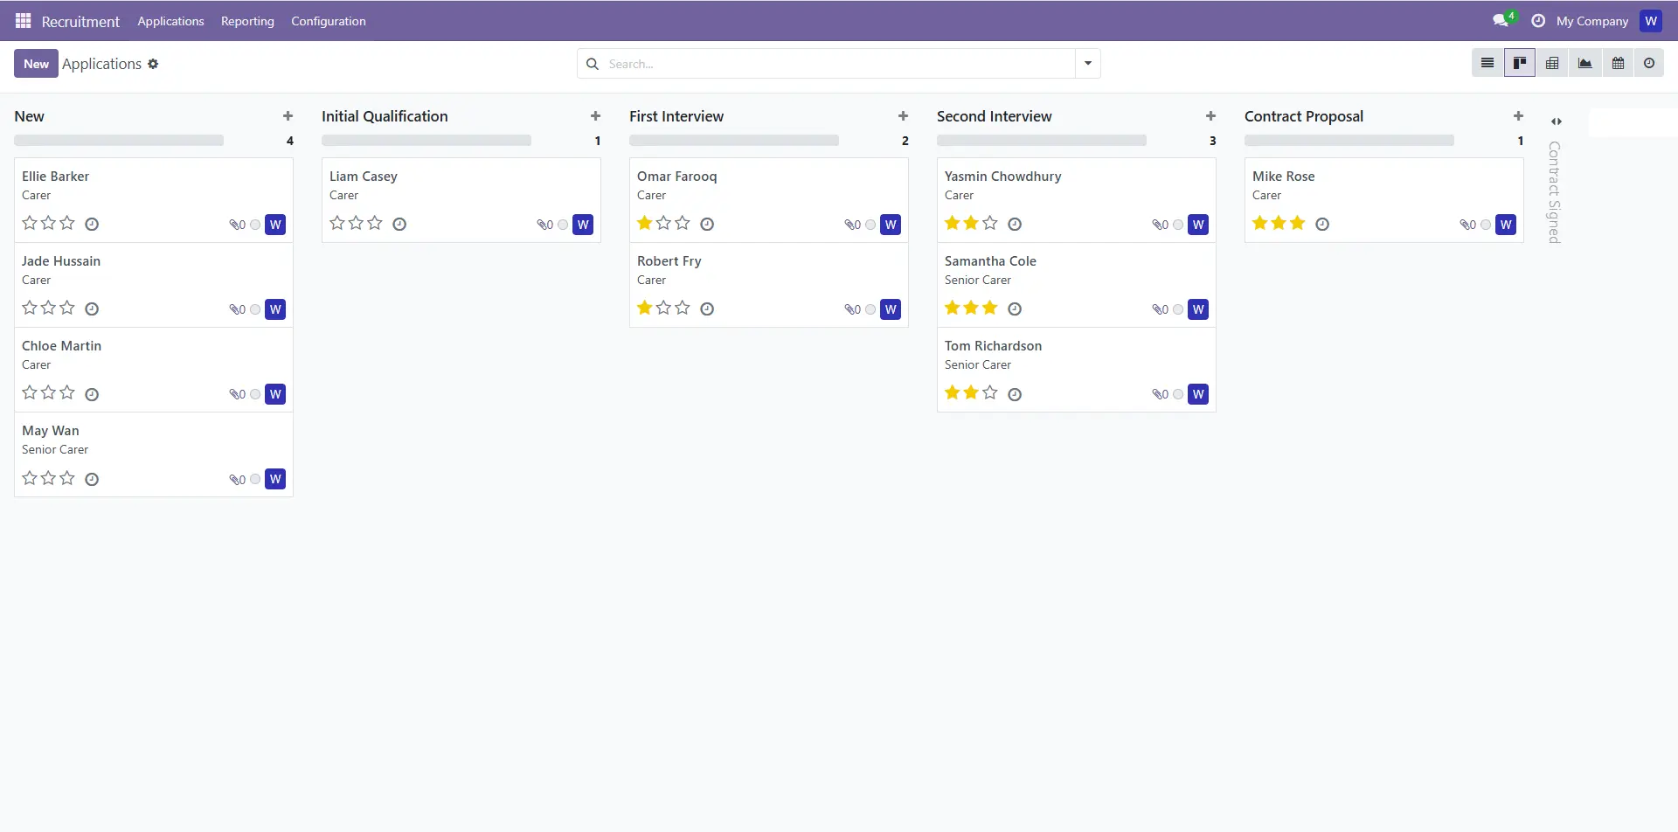Open the pivot table view
Viewport: 1678px width, 832px height.
click(x=1552, y=63)
